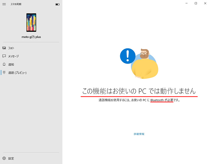Minimize the スマホ同期 window

click(x=187, y=3)
